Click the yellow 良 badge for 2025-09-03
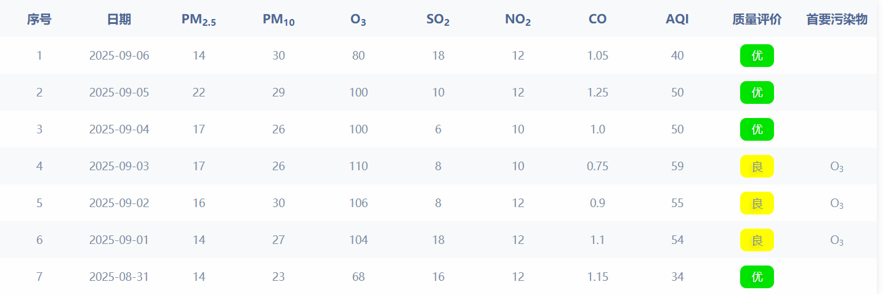The height and width of the screenshot is (295, 883). click(x=757, y=166)
